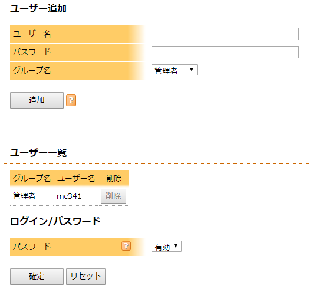Click the 確定 button
The image size is (309, 289).
(x=37, y=277)
